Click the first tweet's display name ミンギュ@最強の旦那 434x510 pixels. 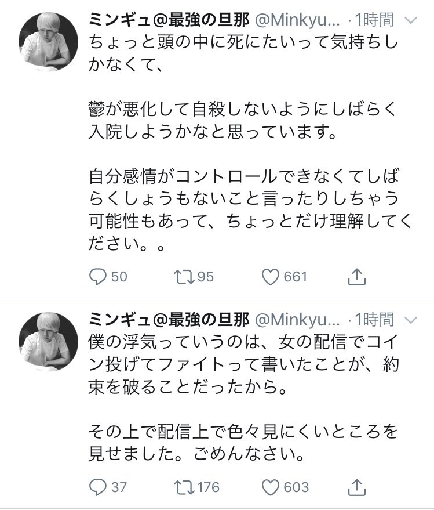pos(168,20)
